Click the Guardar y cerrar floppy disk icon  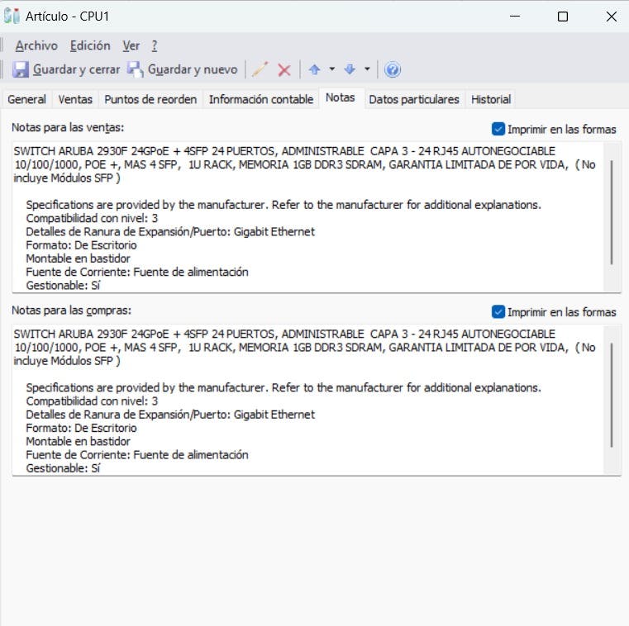point(20,69)
